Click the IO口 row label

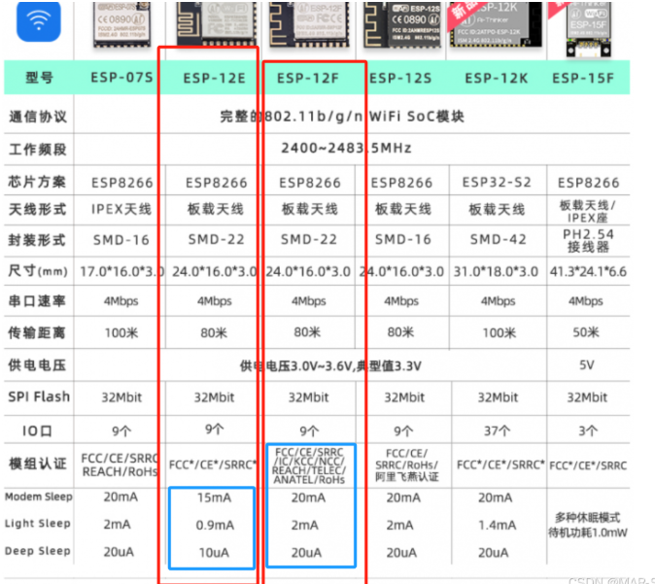pyautogui.click(x=37, y=430)
